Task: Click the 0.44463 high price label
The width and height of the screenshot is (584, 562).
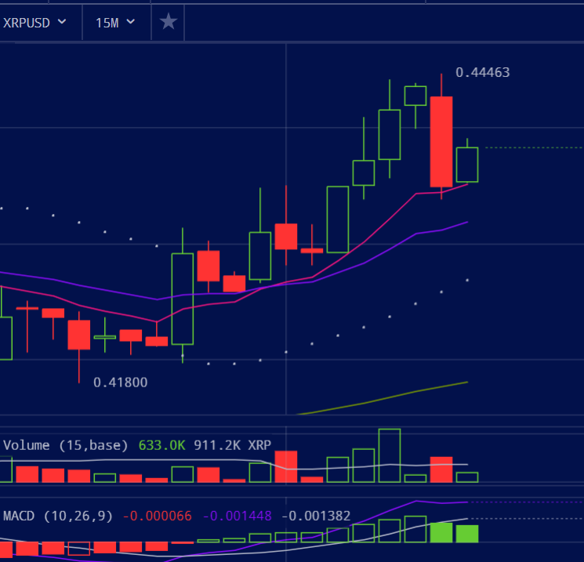Action: (x=482, y=72)
